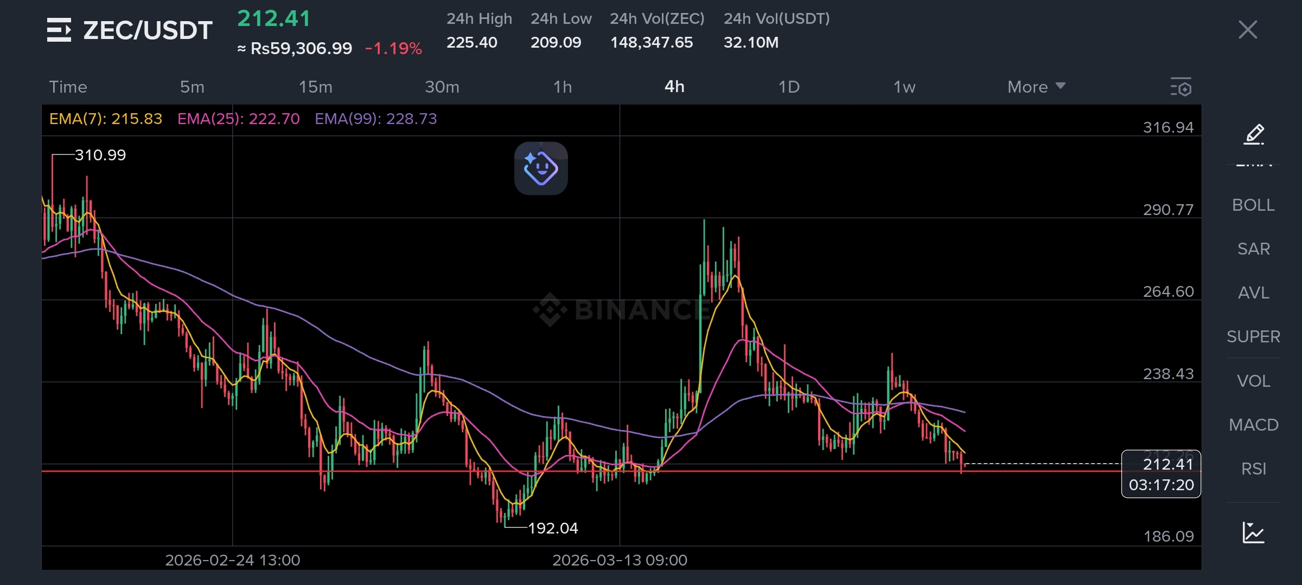This screenshot has height=585, width=1302.
Task: Toggle the BOLL indicator
Action: [x=1253, y=205]
